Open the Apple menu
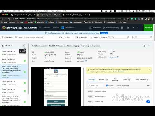The height and width of the screenshot is (116, 155). [x=3, y=11]
